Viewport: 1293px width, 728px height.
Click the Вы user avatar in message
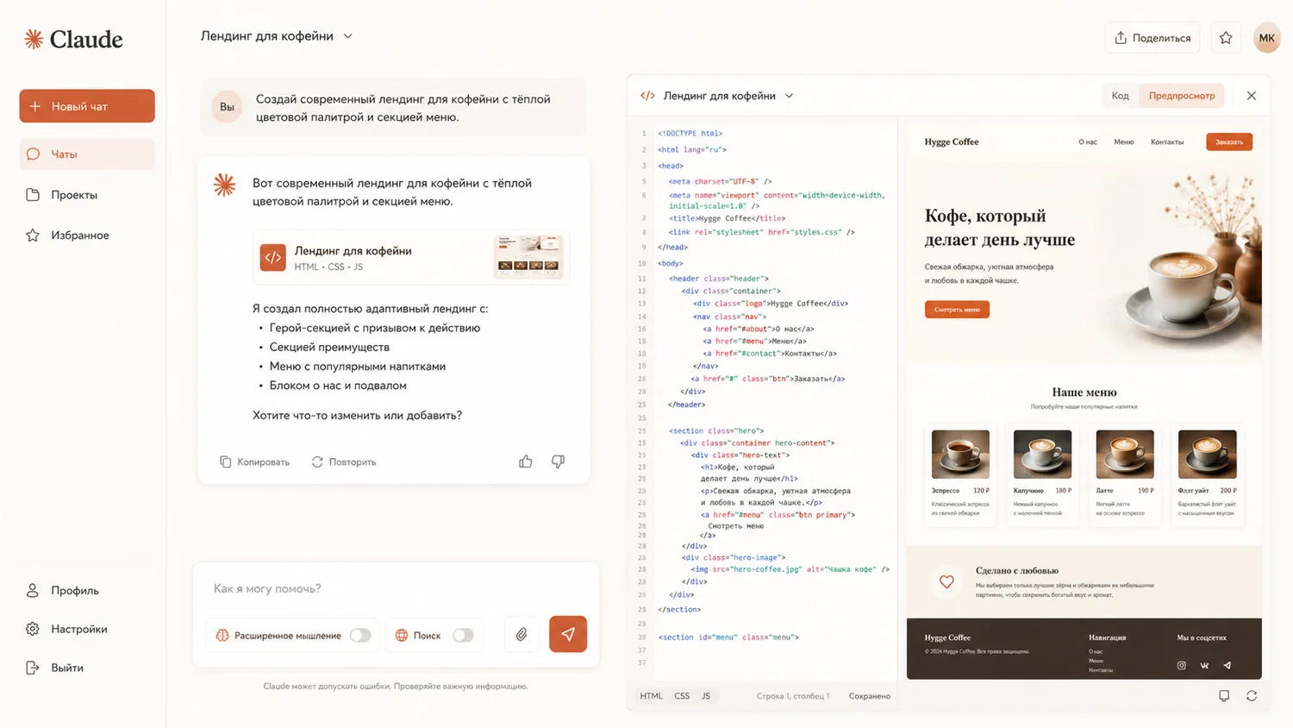click(227, 107)
